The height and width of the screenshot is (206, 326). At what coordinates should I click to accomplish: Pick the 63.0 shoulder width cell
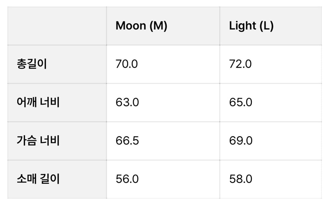point(127,103)
